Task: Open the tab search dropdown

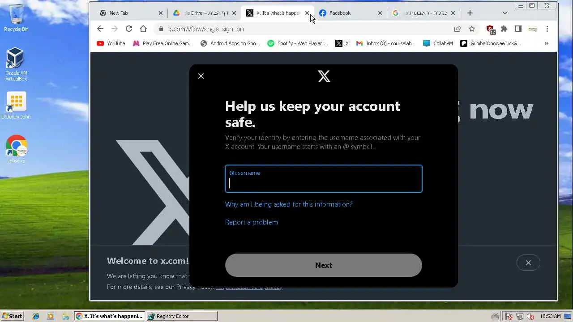Action: point(505,13)
